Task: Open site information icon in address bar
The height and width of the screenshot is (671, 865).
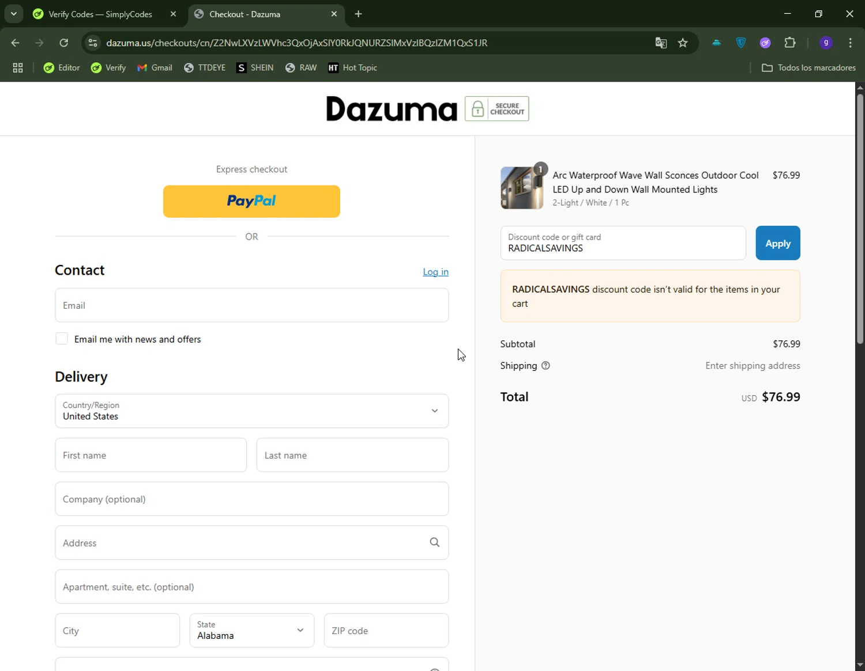Action: [93, 43]
